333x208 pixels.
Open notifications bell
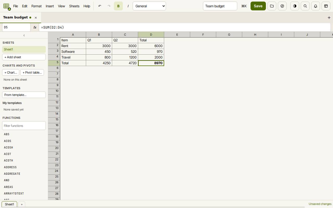coord(316,6)
